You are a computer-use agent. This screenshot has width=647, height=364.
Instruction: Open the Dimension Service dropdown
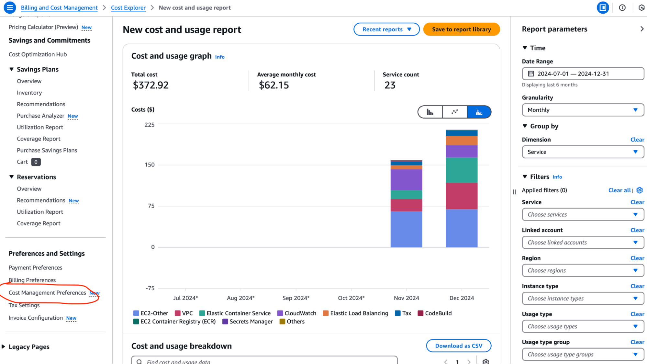pyautogui.click(x=583, y=152)
